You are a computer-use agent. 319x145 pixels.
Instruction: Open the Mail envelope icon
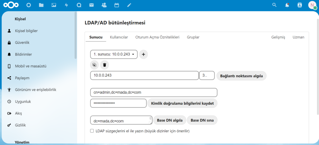[91, 5]
